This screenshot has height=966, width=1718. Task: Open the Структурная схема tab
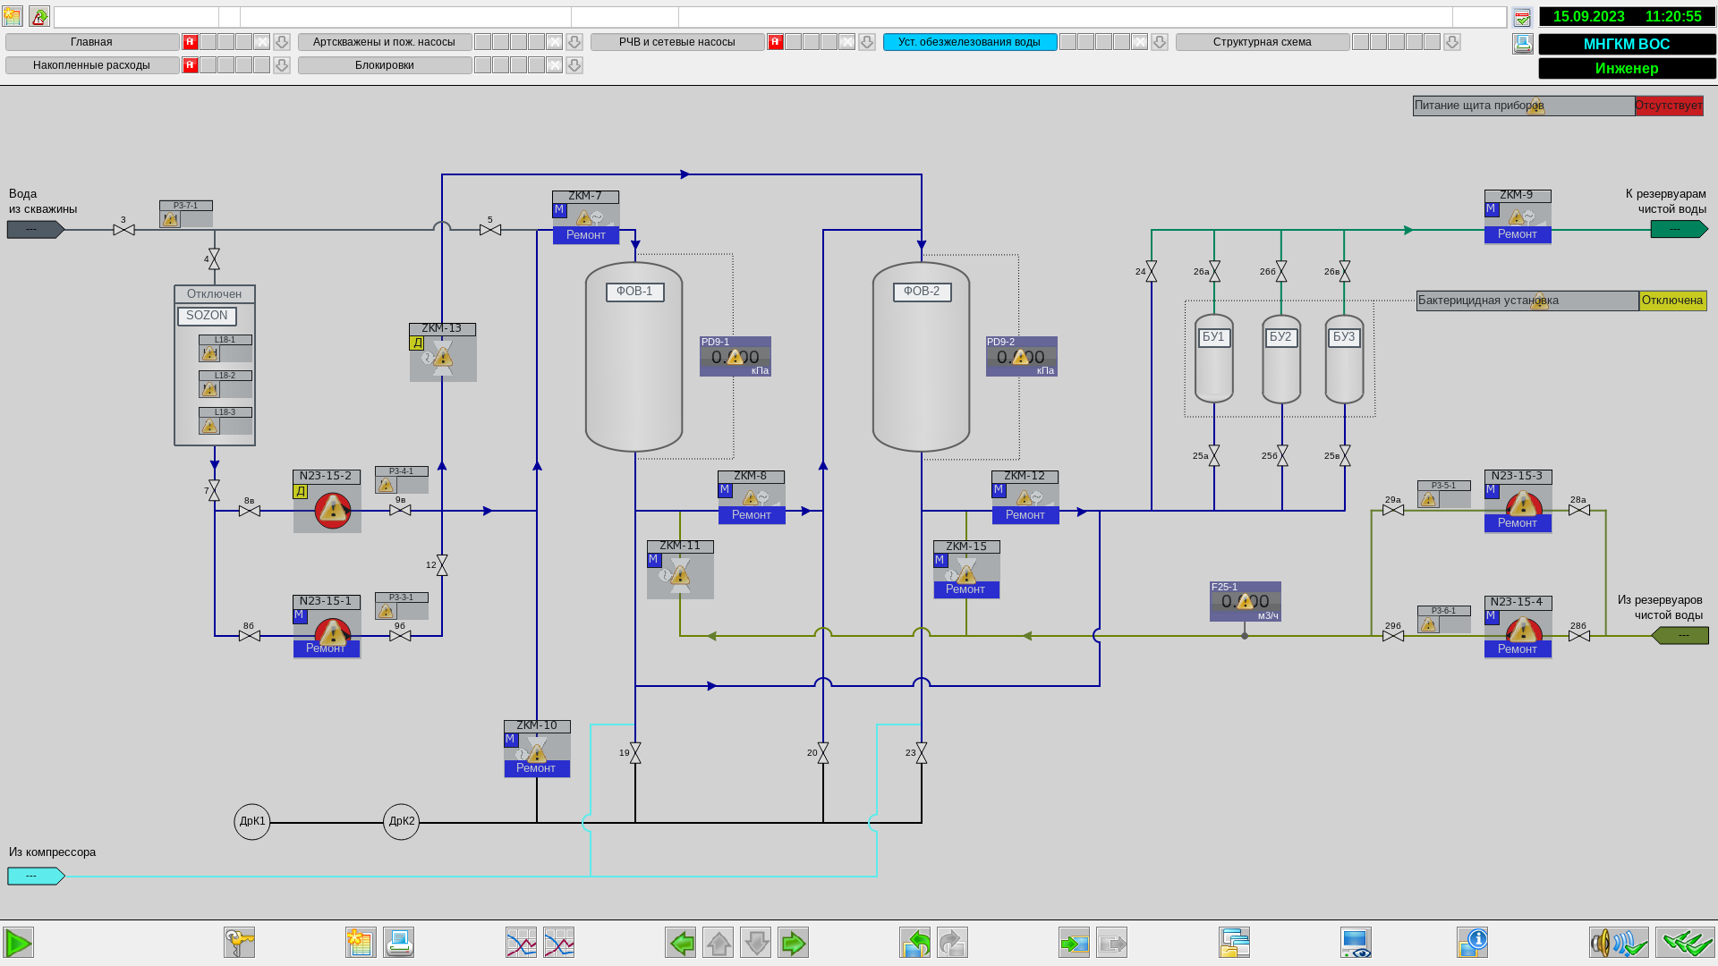pos(1262,42)
